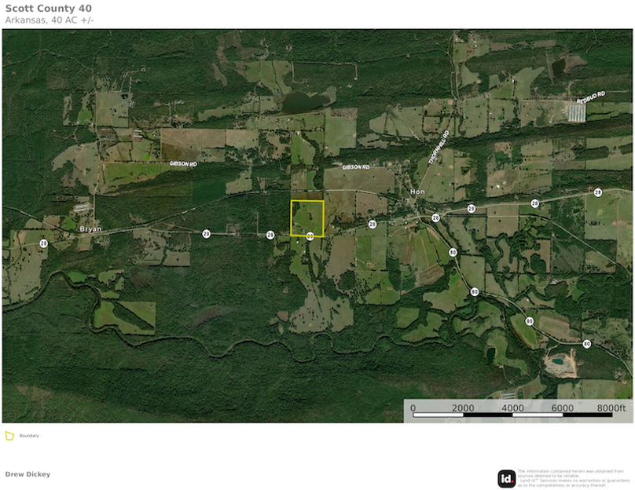
Task: Click the yellow parcel boundary square on map
Action: point(307,218)
